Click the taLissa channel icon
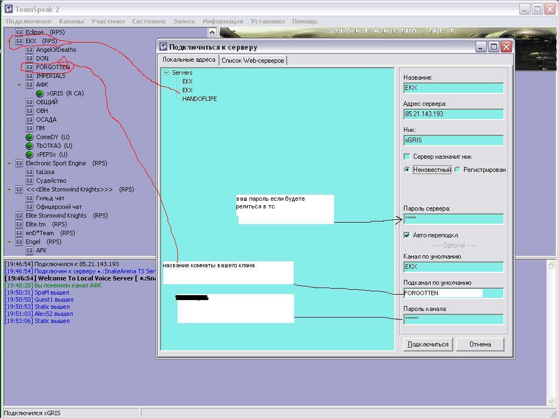559x419 pixels. coord(29,172)
